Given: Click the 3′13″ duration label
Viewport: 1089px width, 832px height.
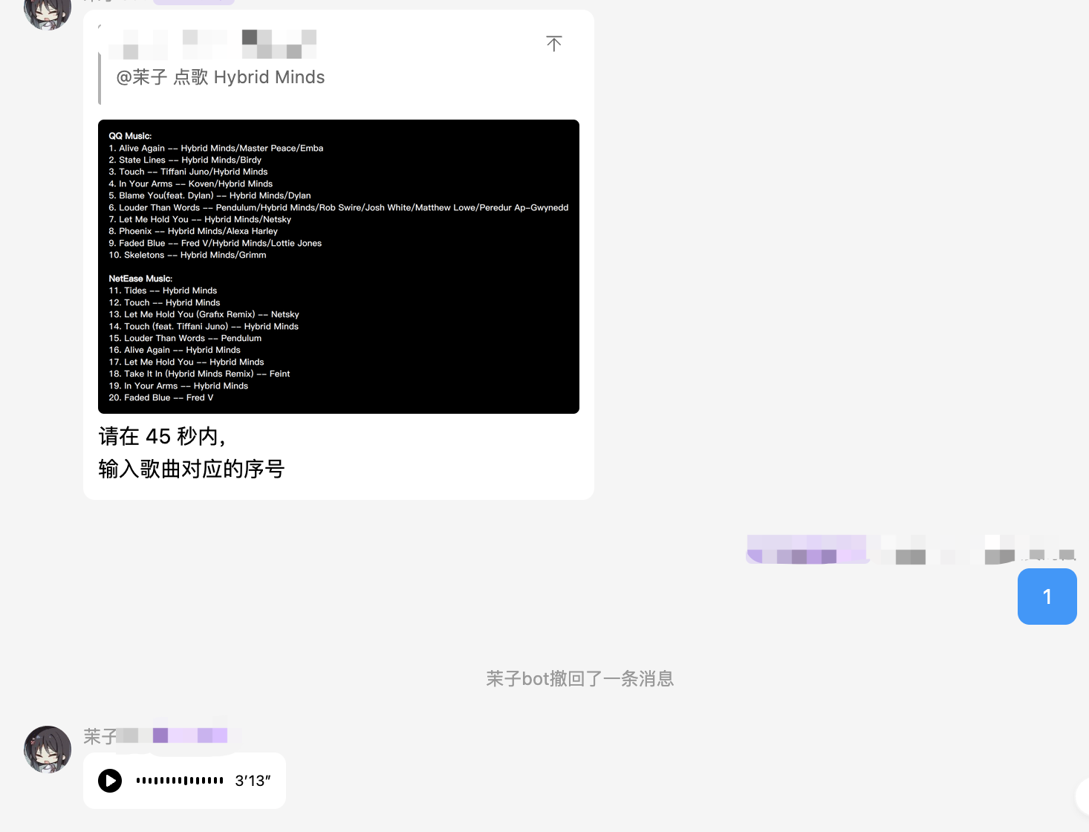Looking at the screenshot, I should coord(253,781).
